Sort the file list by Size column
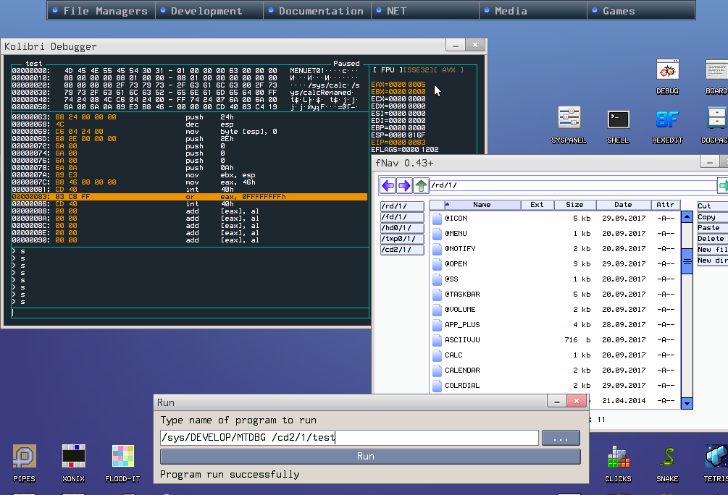 (x=574, y=205)
